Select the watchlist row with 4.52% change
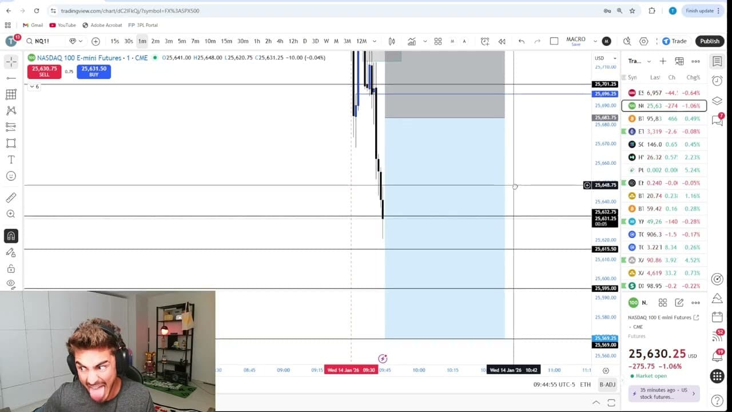This screenshot has width=732, height=412. click(x=664, y=260)
